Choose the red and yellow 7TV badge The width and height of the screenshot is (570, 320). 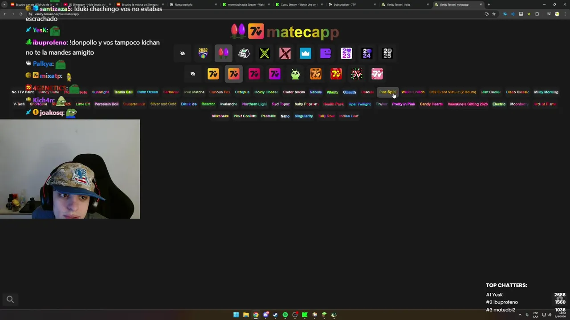336,74
